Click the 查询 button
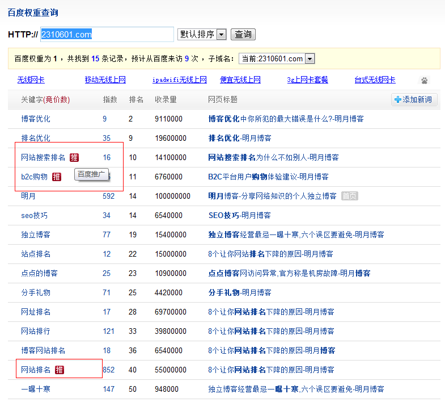Viewport: 445px width, 402px height. pyautogui.click(x=243, y=35)
